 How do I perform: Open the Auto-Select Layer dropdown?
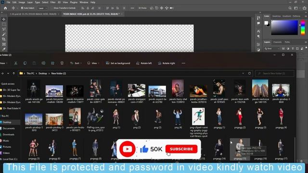click(43, 8)
